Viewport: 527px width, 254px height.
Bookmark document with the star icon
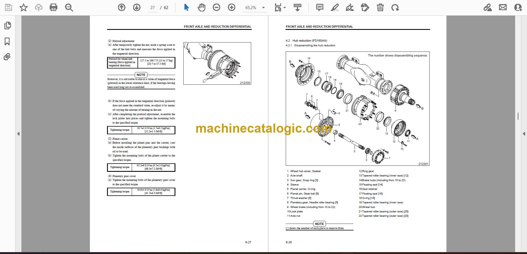[x=24, y=7]
